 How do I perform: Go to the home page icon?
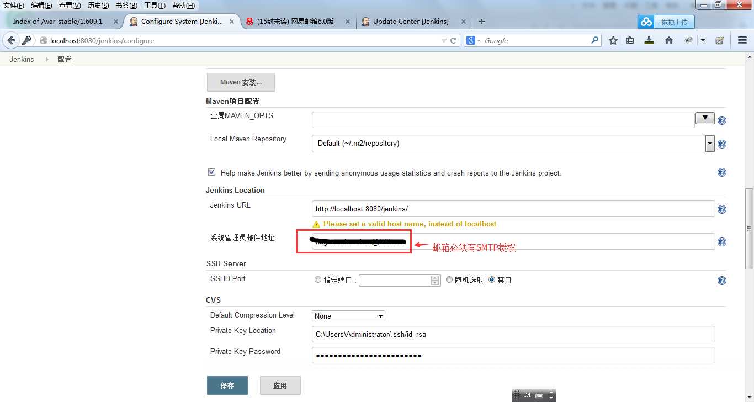tap(669, 40)
